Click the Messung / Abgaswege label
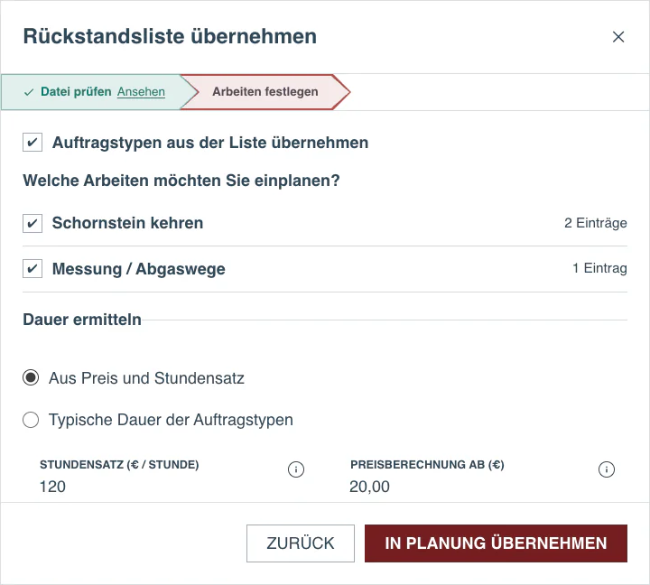650x585 pixels. [139, 269]
